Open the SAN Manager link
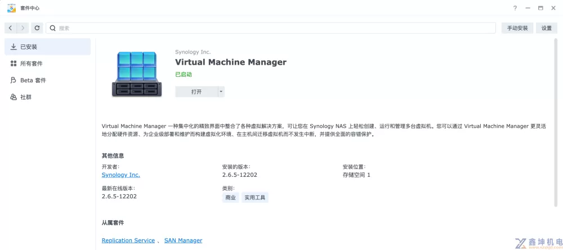The width and height of the screenshot is (563, 250). point(183,240)
